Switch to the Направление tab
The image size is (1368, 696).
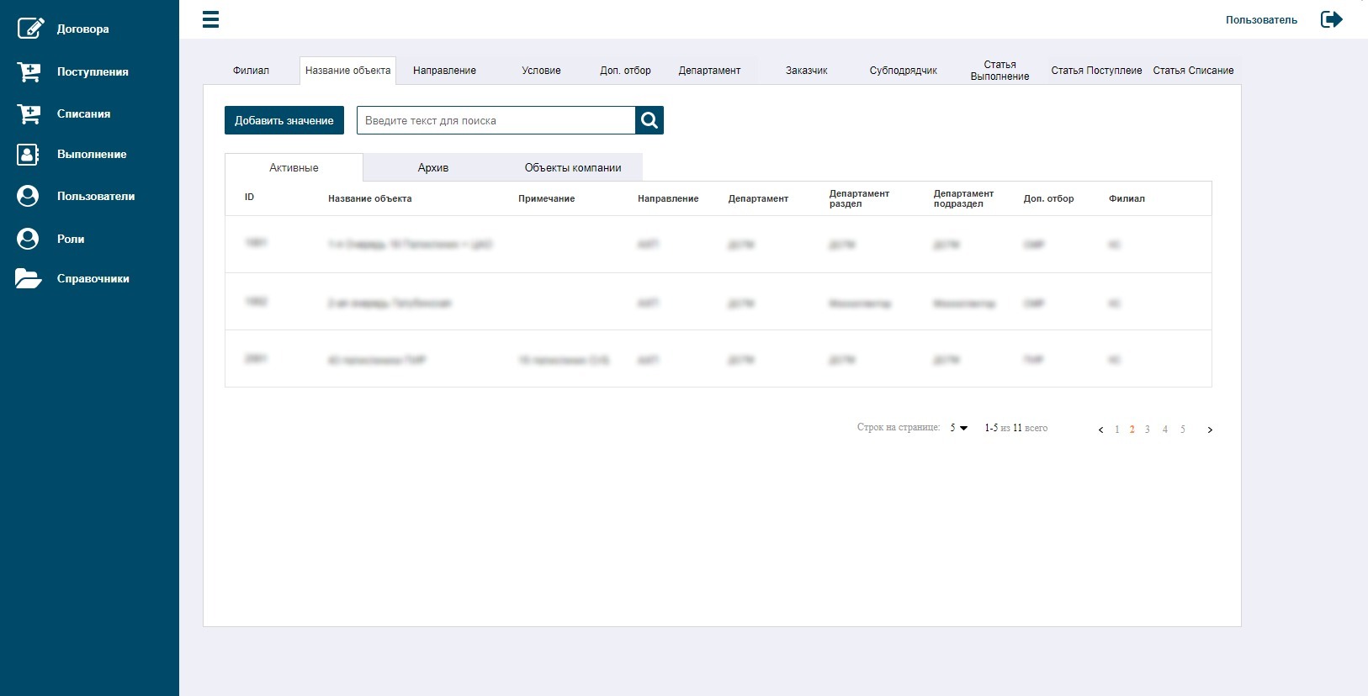click(x=444, y=71)
